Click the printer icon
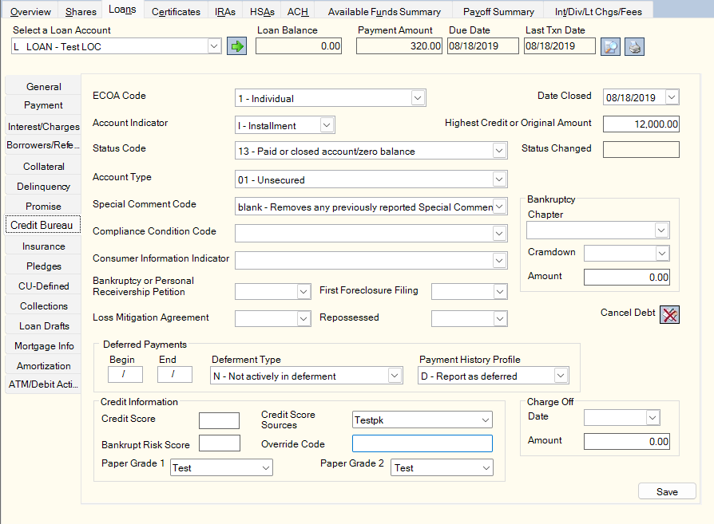This screenshot has width=714, height=524. pyautogui.click(x=634, y=46)
